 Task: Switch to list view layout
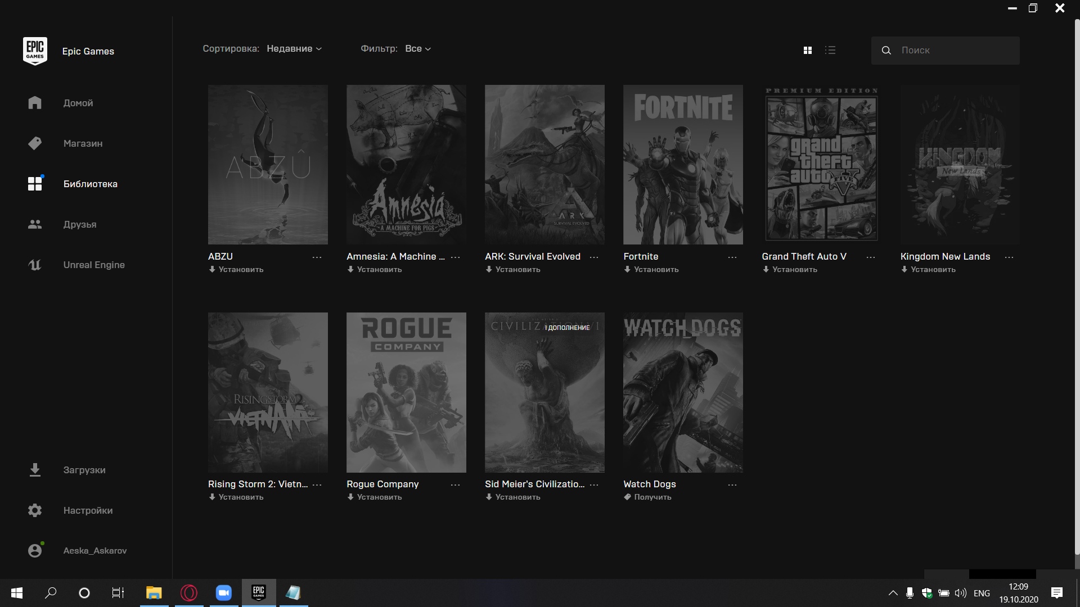point(830,50)
